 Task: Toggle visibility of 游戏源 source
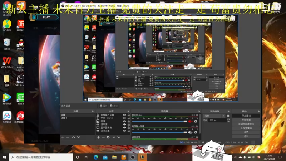pyautogui.click(x=124, y=124)
